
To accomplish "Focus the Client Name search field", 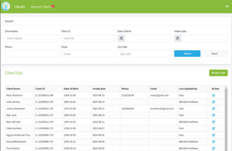I will click(x=32, y=38).
